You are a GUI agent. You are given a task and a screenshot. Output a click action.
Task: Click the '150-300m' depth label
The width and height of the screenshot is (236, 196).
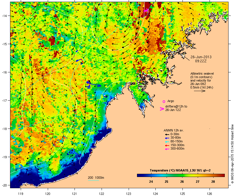pyautogui.click(x=177, y=145)
